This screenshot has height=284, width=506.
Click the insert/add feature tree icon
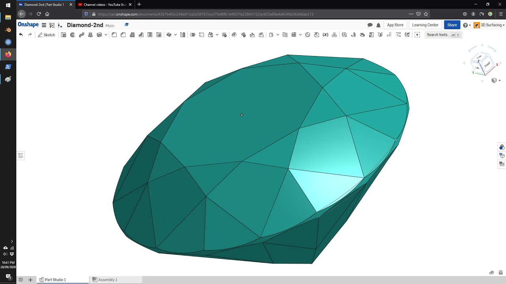[x=60, y=25]
